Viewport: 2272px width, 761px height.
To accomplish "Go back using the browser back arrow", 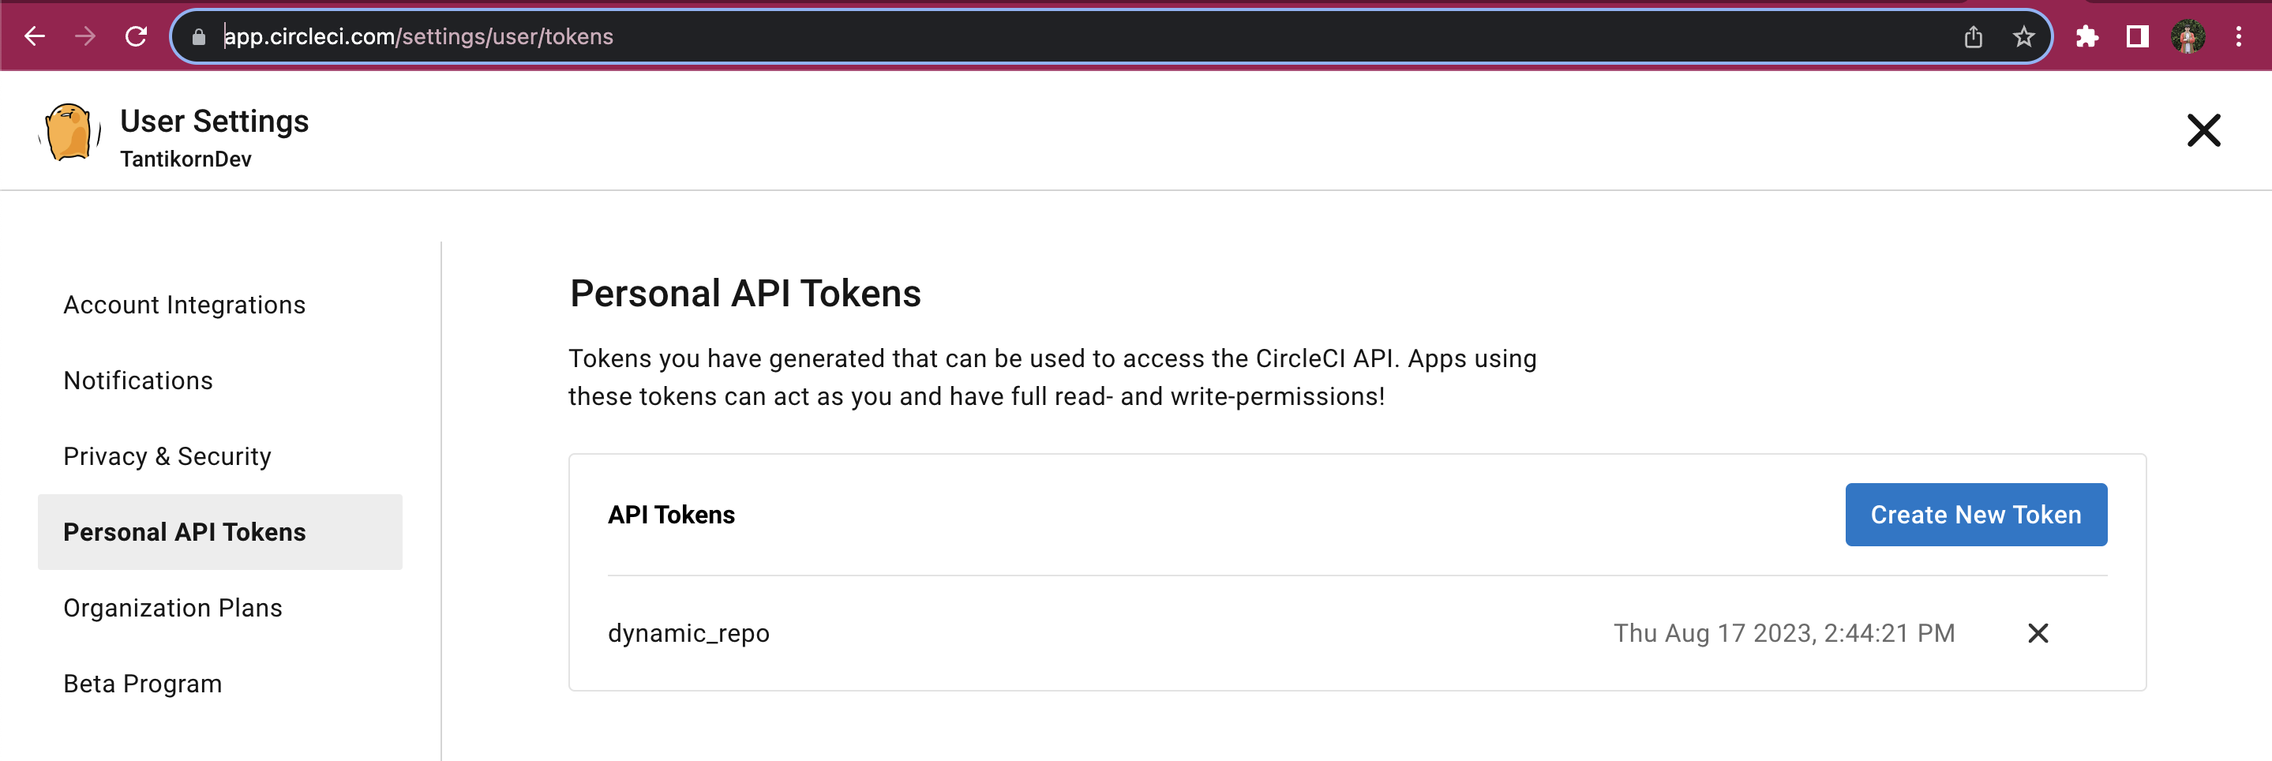I will pyautogui.click(x=35, y=36).
